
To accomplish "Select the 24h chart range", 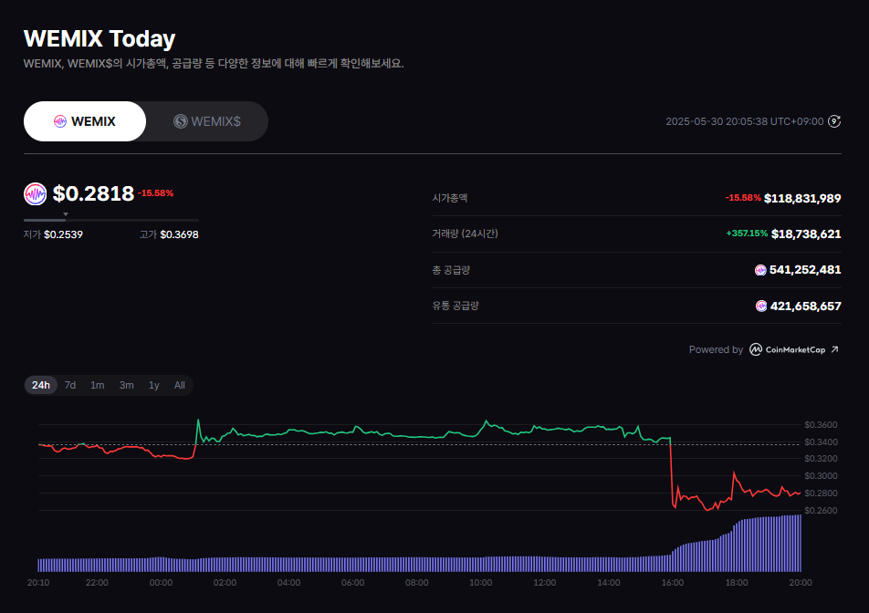I will (x=41, y=385).
